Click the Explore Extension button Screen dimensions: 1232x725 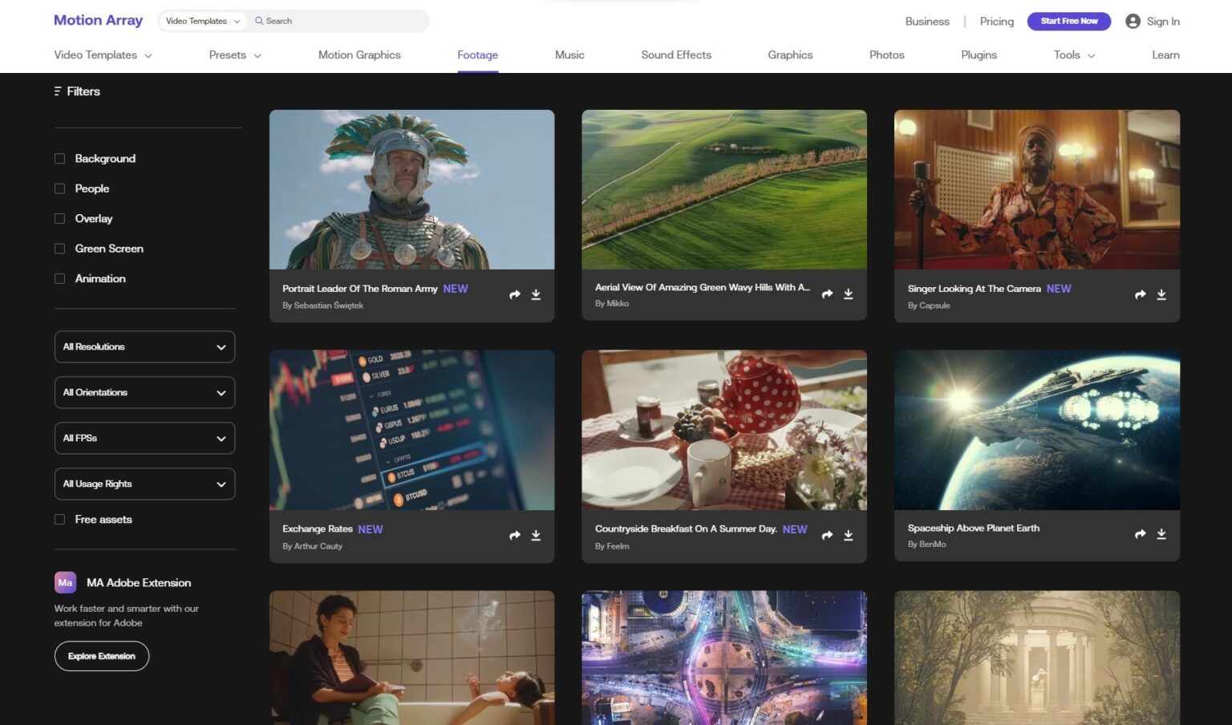(x=101, y=655)
